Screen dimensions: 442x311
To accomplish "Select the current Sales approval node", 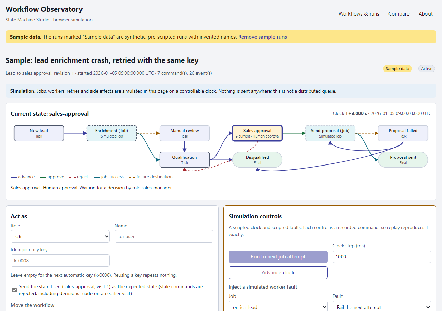I will tap(257, 133).
